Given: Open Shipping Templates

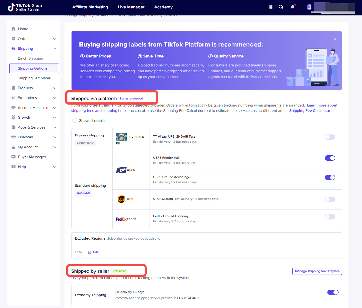Looking at the screenshot, I should point(34,78).
